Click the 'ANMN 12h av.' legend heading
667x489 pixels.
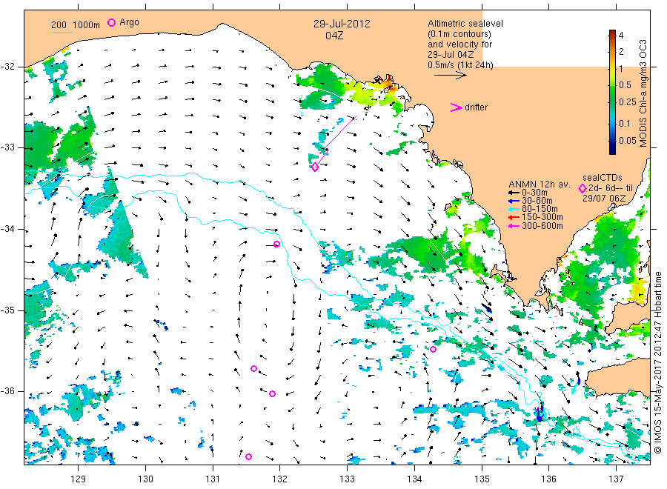(539, 184)
